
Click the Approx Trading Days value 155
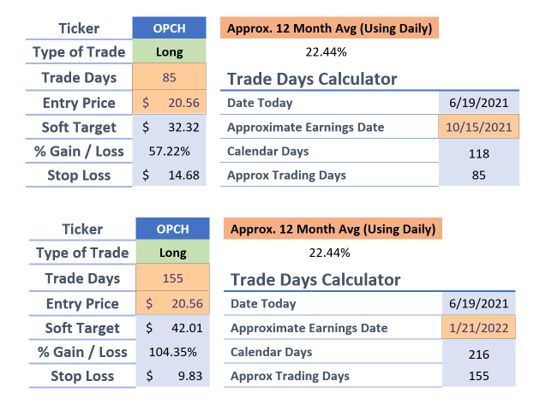point(478,376)
